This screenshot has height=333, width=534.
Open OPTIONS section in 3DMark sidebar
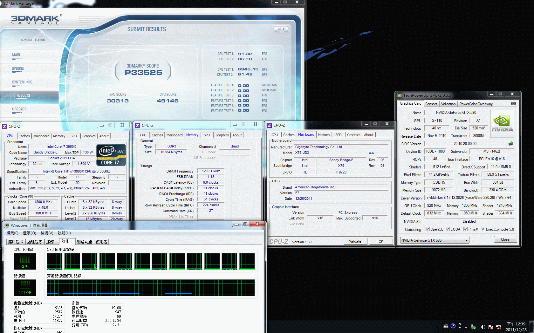coord(18,69)
